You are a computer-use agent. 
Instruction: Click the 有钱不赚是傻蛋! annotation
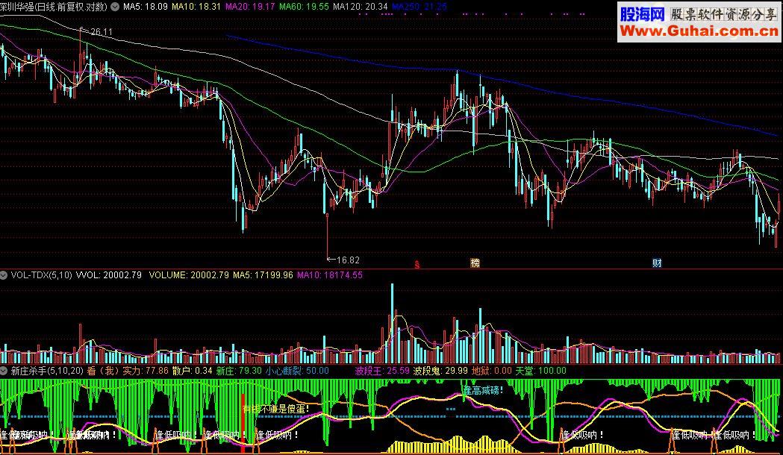[275, 409]
